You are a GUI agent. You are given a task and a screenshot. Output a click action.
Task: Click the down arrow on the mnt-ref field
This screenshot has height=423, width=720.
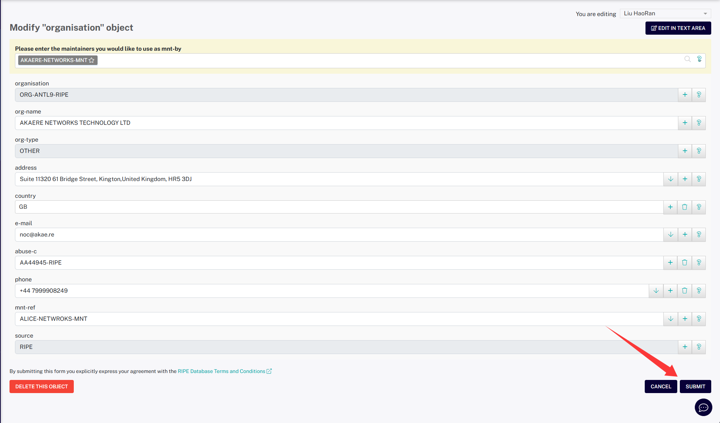click(x=671, y=319)
